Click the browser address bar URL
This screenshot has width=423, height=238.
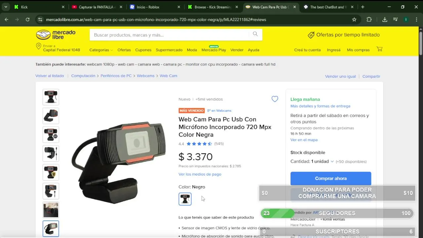click(x=156, y=20)
